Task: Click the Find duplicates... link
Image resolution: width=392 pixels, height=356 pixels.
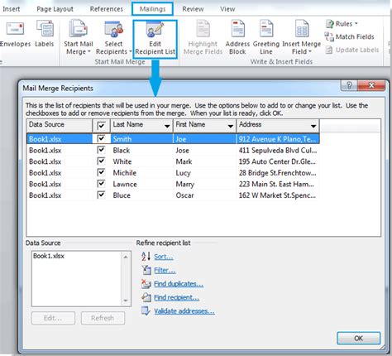Action: tap(179, 284)
